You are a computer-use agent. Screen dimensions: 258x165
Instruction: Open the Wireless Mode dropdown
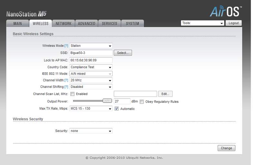(91, 46)
